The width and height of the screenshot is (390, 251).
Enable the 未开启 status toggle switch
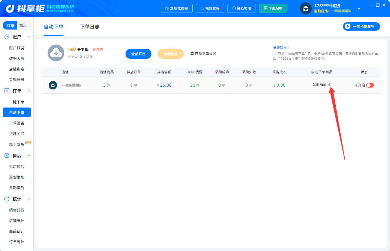click(370, 85)
